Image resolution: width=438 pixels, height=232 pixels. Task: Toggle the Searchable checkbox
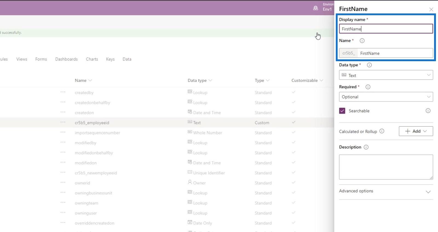(342, 111)
